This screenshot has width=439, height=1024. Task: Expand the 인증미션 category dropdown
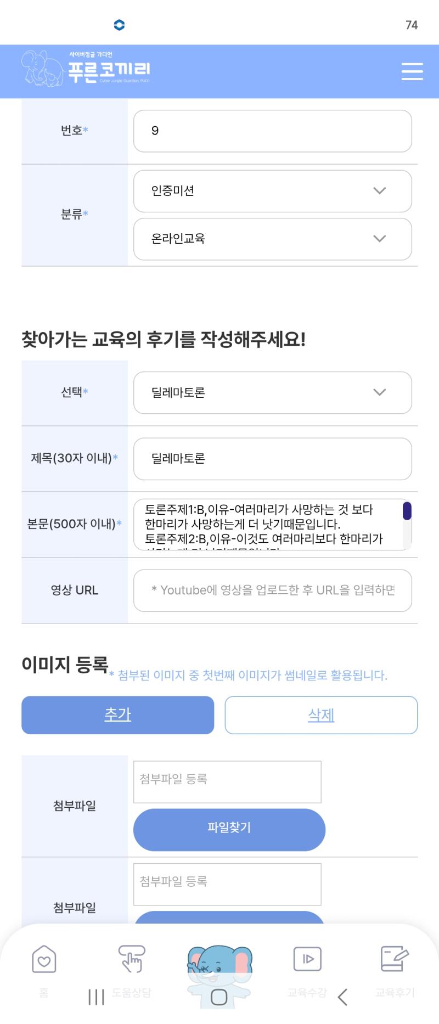[x=273, y=191]
